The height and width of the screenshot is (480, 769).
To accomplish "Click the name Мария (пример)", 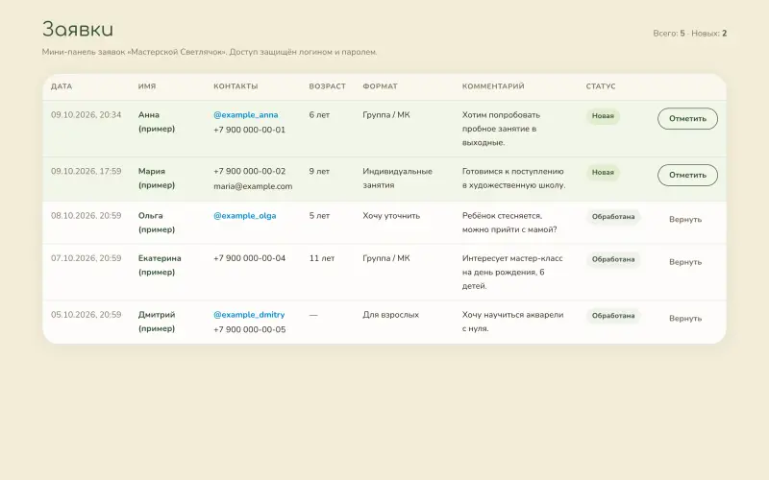I will [157, 178].
